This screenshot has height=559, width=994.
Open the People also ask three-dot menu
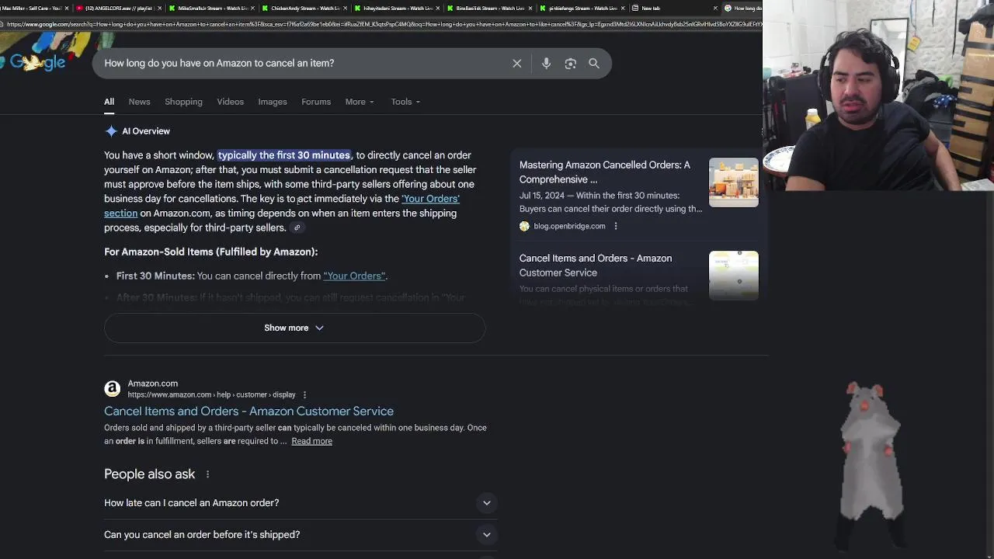207,474
